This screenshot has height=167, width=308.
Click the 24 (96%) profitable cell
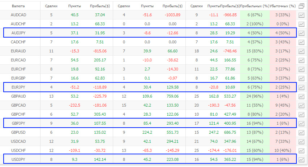pos(255,96)
